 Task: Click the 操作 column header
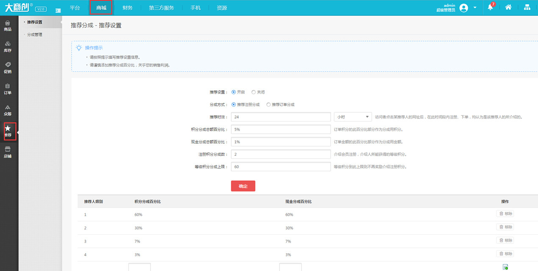point(505,202)
